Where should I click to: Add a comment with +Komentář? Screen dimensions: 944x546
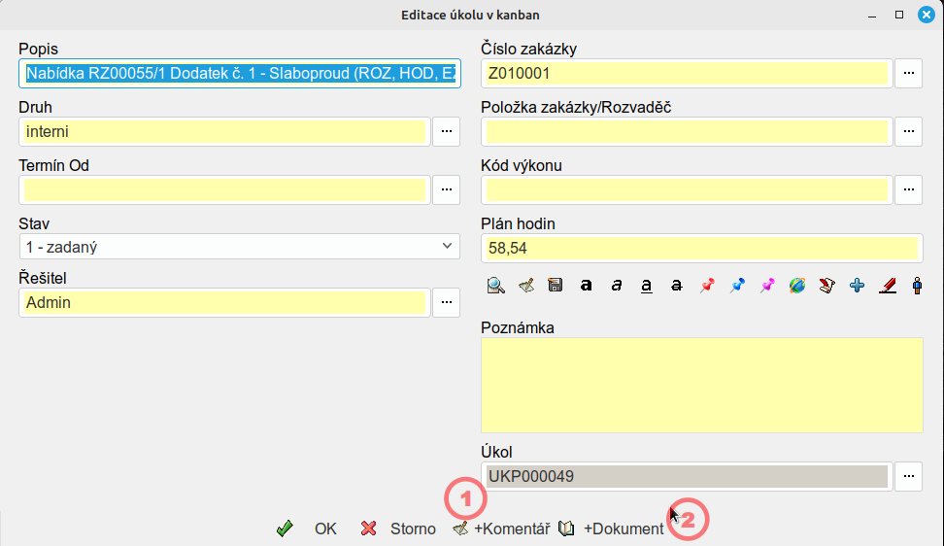click(x=501, y=529)
